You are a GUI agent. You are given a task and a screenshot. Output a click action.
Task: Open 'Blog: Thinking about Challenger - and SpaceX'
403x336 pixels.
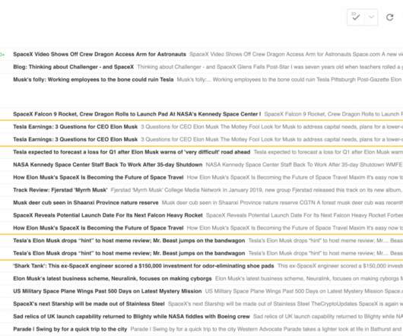click(201, 67)
